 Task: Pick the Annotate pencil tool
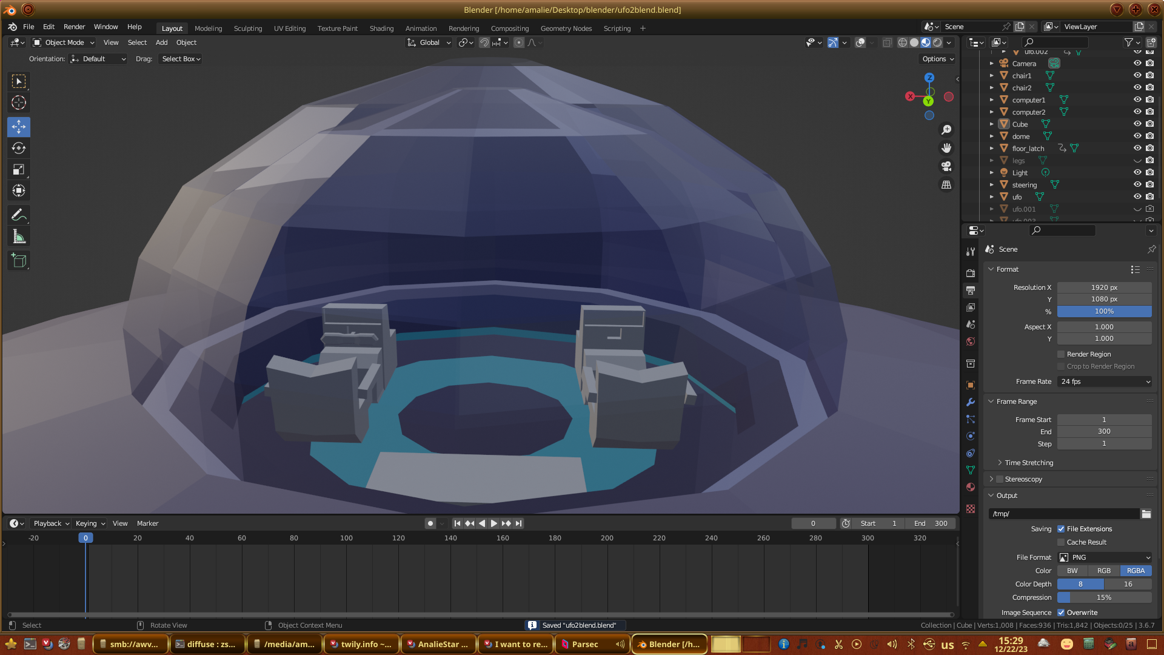[19, 215]
